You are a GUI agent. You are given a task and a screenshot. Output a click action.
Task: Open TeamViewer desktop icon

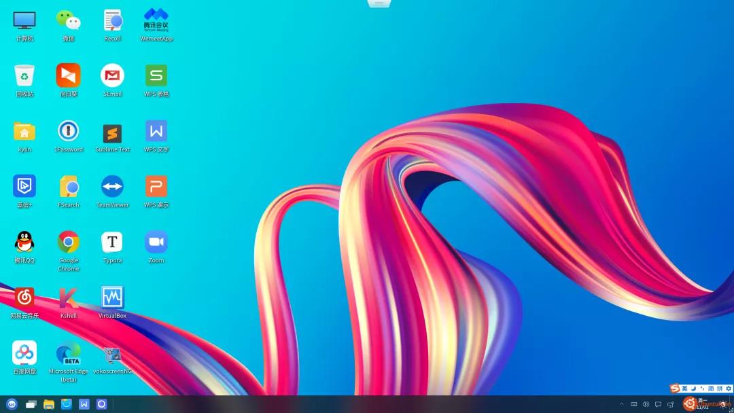112,187
